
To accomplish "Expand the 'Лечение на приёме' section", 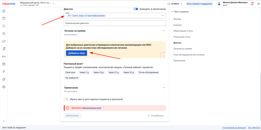I will 163,31.
